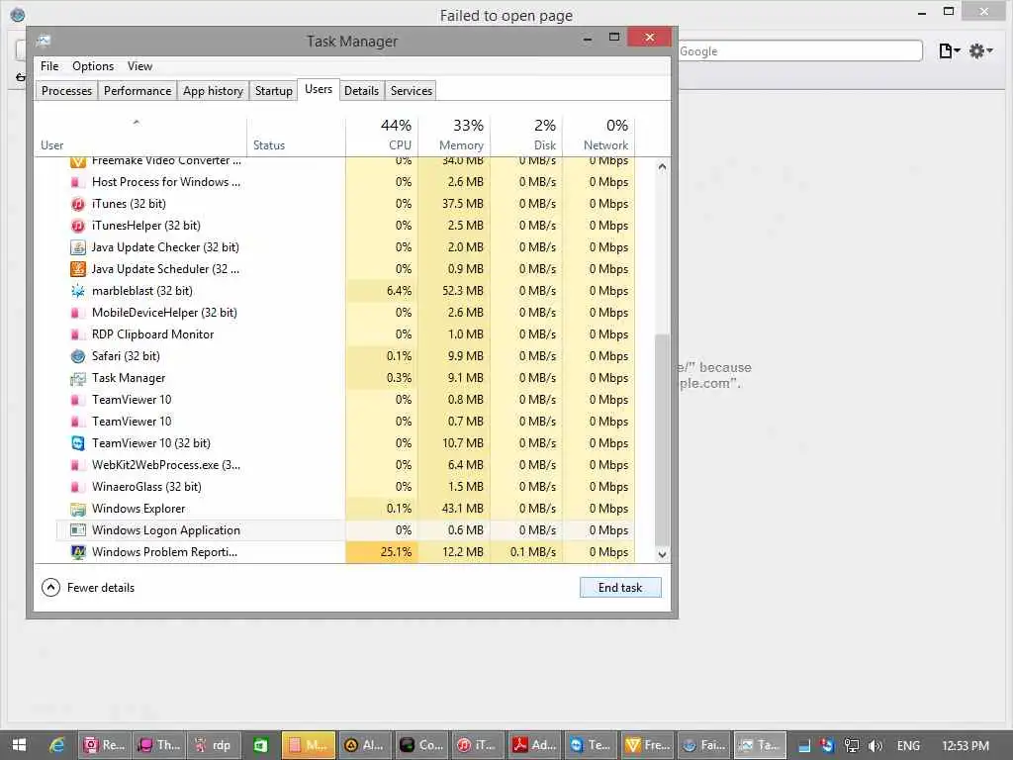Click the Windows Logon Application icon
This screenshot has width=1013, height=760.
77,530
